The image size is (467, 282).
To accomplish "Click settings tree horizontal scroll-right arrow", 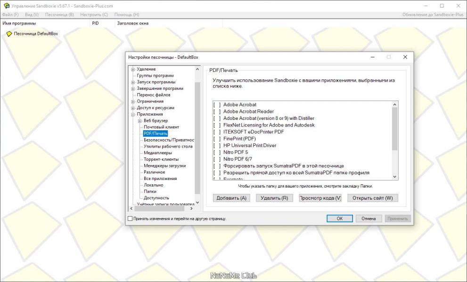I will pos(191,209).
